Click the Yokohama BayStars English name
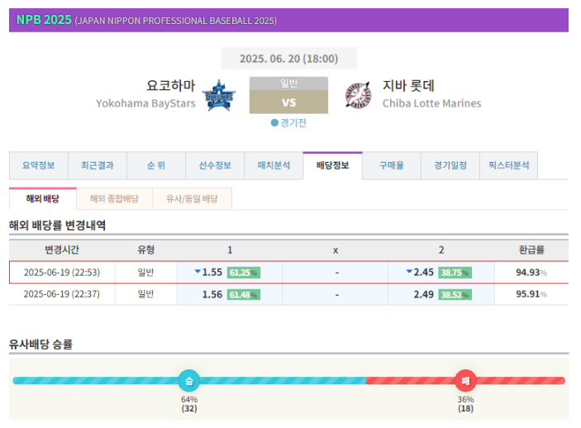The image size is (581, 428). (x=145, y=103)
